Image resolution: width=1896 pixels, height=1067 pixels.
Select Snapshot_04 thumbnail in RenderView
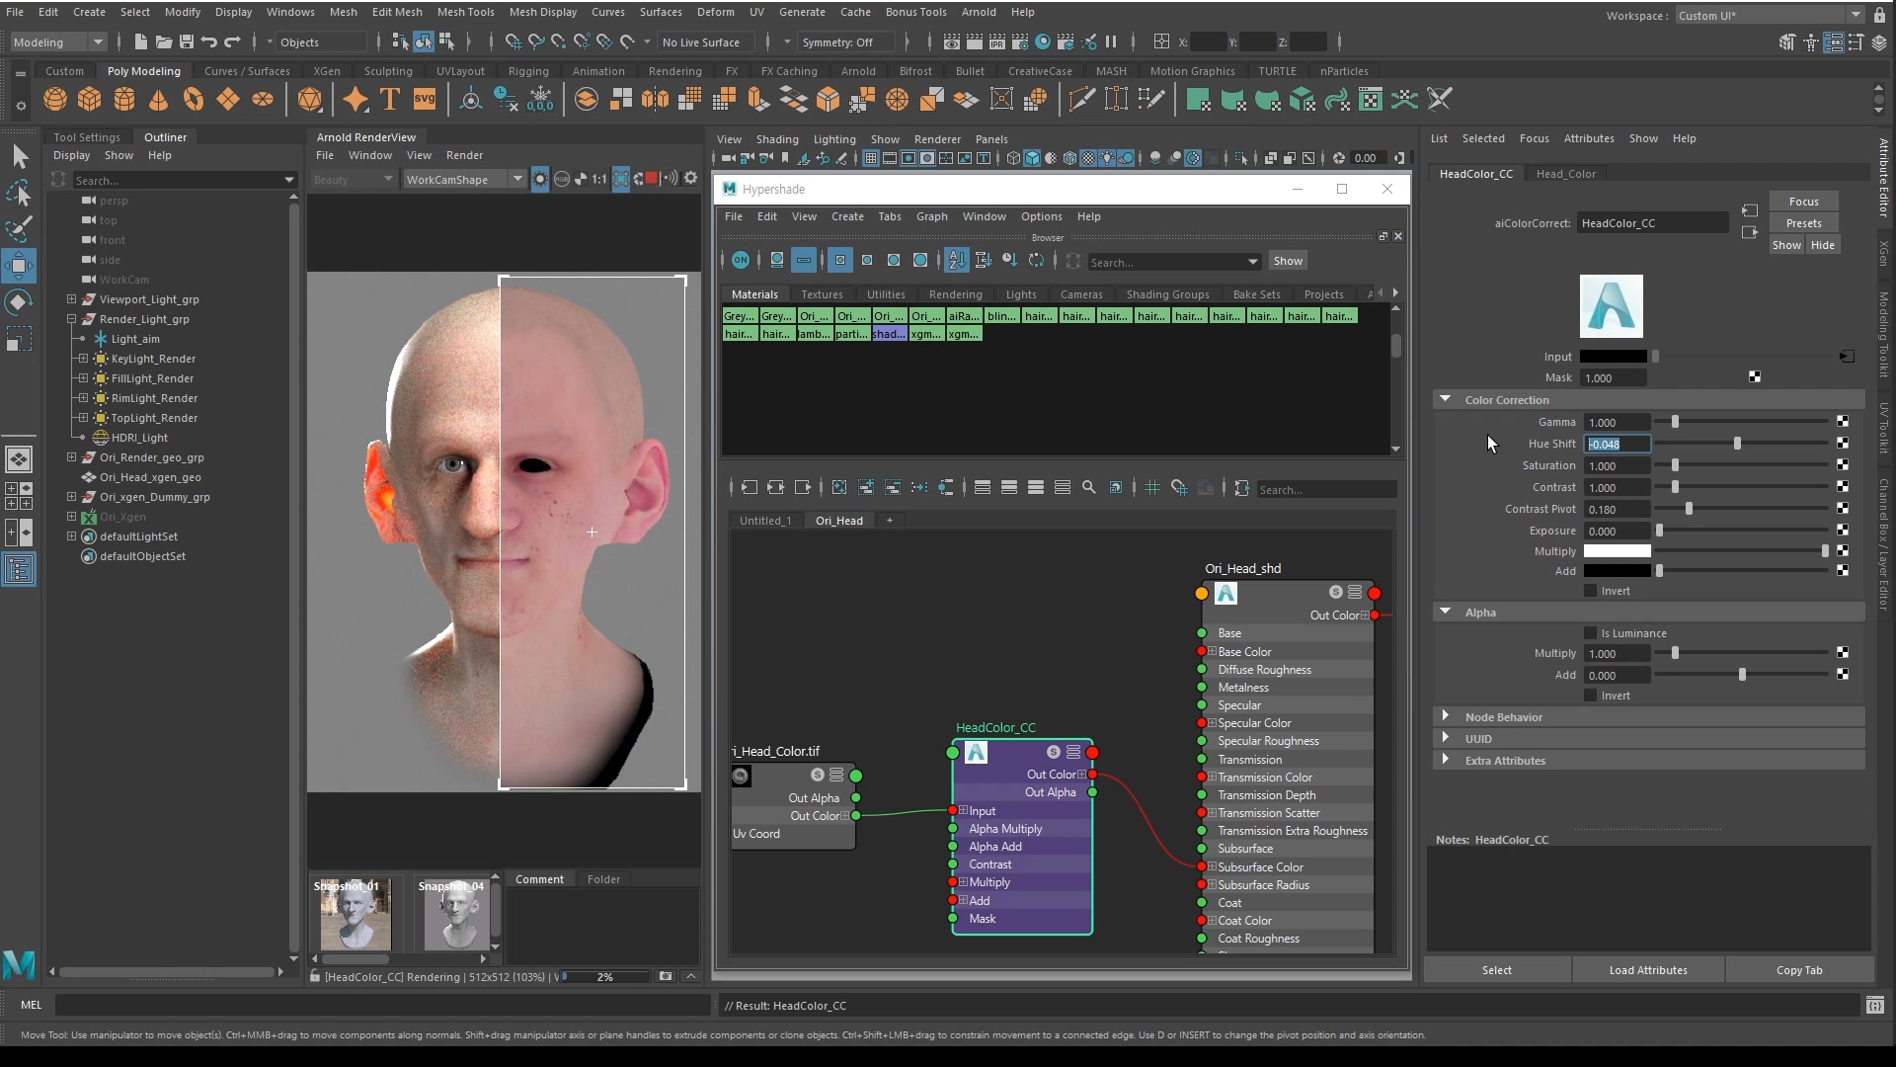click(455, 916)
